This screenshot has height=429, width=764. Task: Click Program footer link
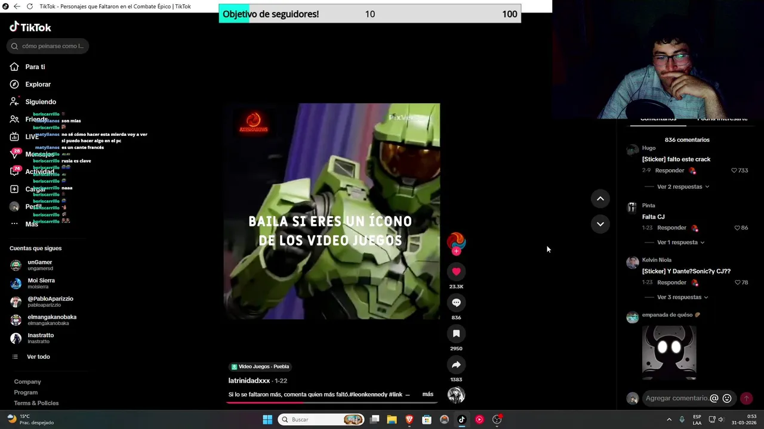coord(26,392)
